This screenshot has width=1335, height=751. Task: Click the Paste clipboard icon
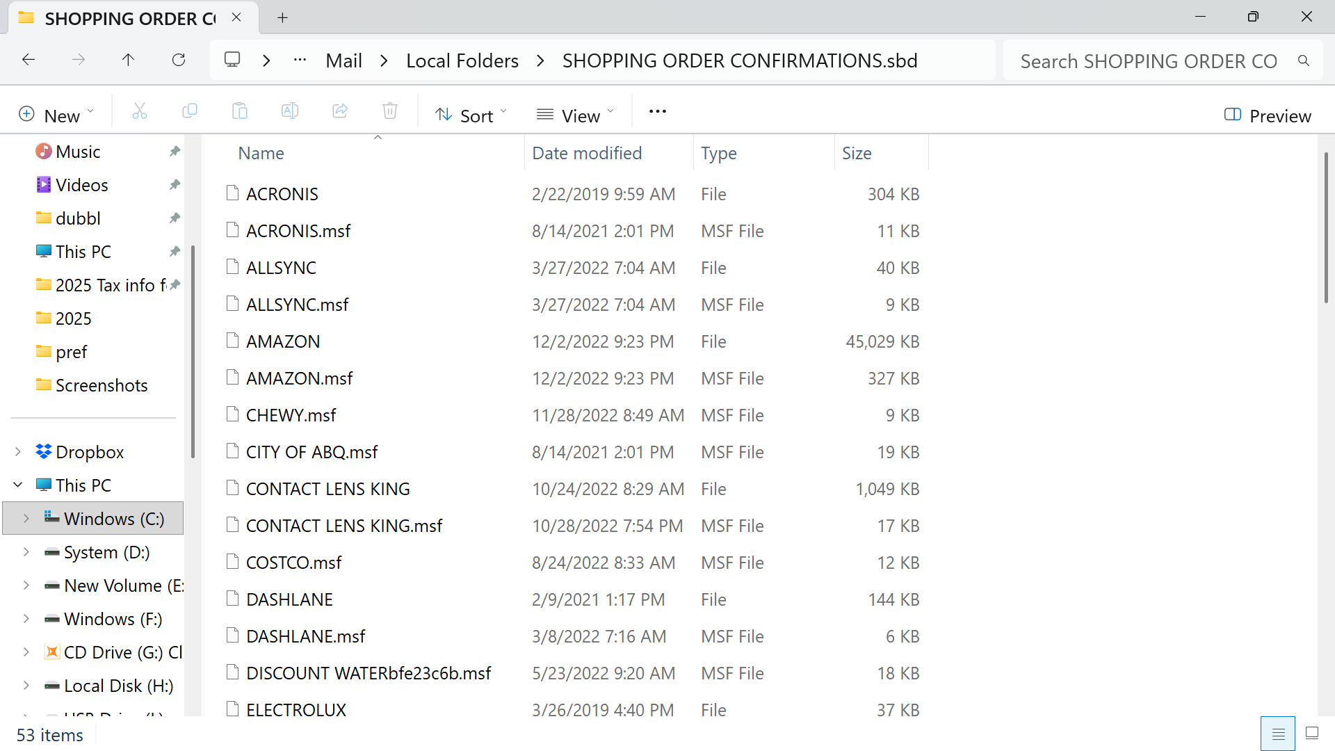click(240, 111)
